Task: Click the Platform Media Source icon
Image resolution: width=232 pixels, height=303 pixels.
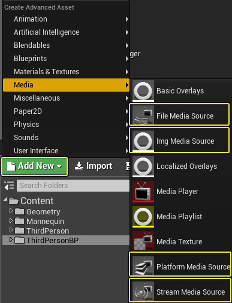Action: pyautogui.click(x=143, y=266)
